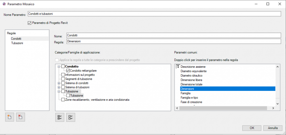Select Famiglia parameter in list
Viewport: 286px width, 135px height.
(185, 93)
